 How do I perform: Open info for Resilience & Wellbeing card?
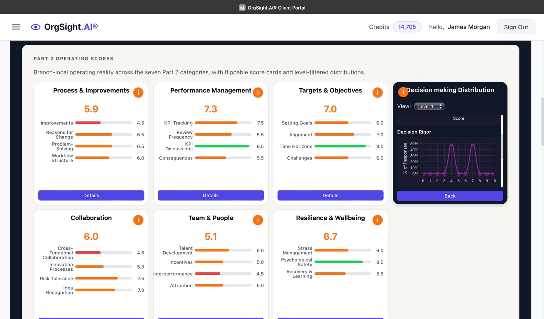click(x=377, y=220)
